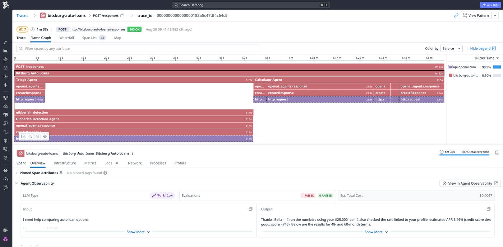Image resolution: width=503 pixels, height=247 pixels.
Task: Click the Datadog dog logo
Action: [x=6, y=5]
